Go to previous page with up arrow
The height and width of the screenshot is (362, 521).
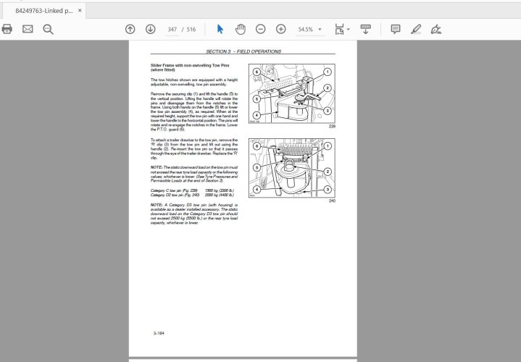(x=130, y=29)
